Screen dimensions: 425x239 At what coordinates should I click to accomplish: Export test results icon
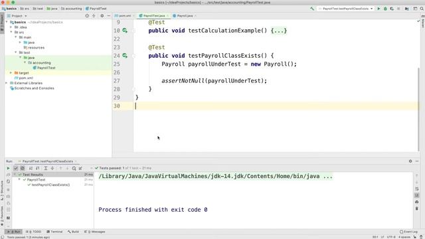pyautogui.click(x=80, y=168)
